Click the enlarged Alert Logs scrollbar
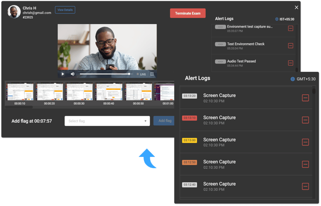The width and height of the screenshot is (321, 206). 314,91
